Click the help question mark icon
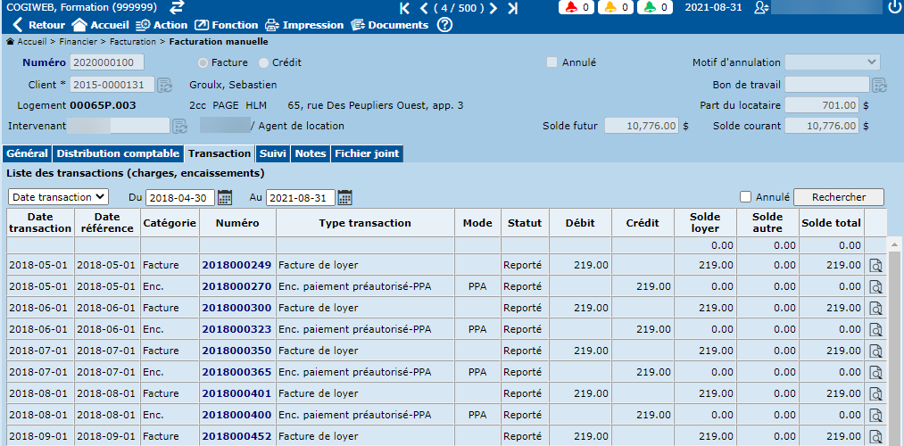This screenshot has width=904, height=446. point(444,25)
